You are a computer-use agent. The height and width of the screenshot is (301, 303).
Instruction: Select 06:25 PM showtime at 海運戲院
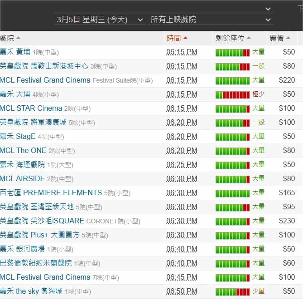point(182,165)
